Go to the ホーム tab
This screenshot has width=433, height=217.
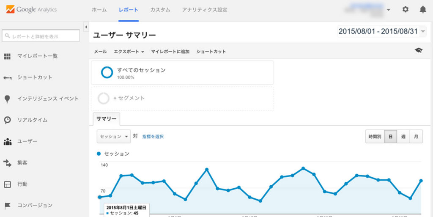click(x=99, y=10)
